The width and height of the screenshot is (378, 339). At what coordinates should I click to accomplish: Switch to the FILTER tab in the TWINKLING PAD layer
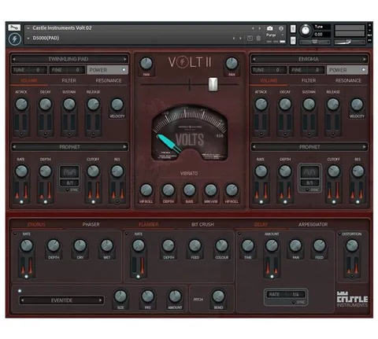(69, 81)
